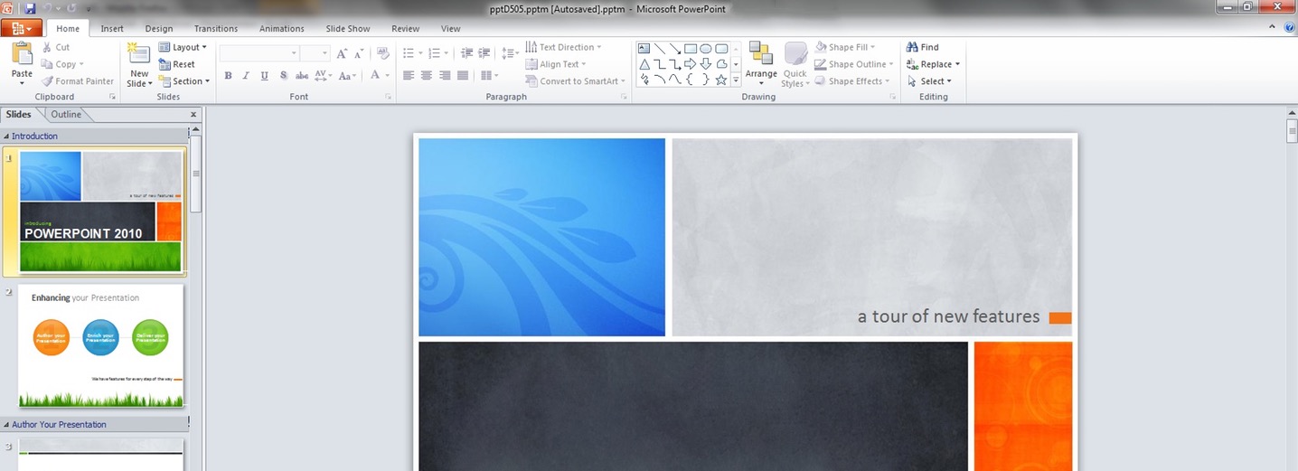Click the Decrease Font Size icon
The height and width of the screenshot is (471, 1298).
point(359,54)
